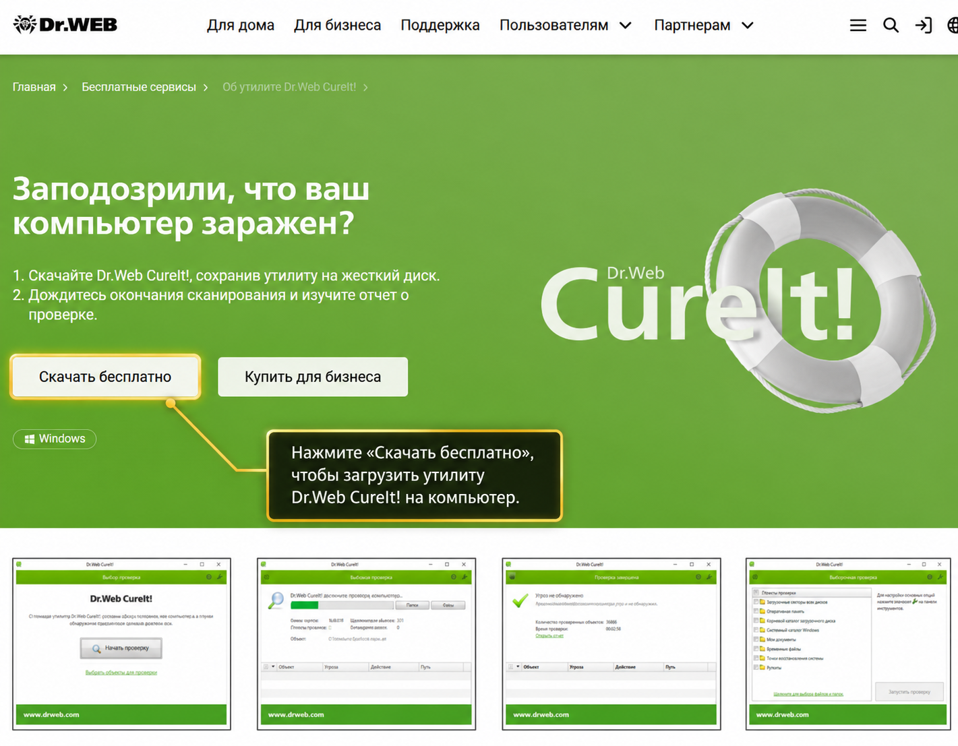Open the hamburger menu icon
This screenshot has height=746, width=958.
tap(858, 26)
